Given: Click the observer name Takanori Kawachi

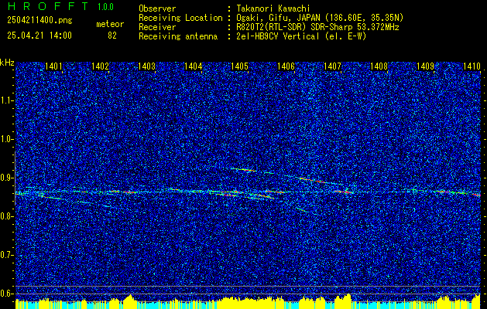Looking at the screenshot, I should (273, 8).
